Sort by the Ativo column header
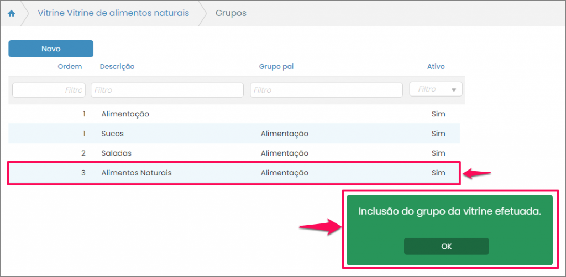Screen dimensions: 566x277 coord(436,67)
